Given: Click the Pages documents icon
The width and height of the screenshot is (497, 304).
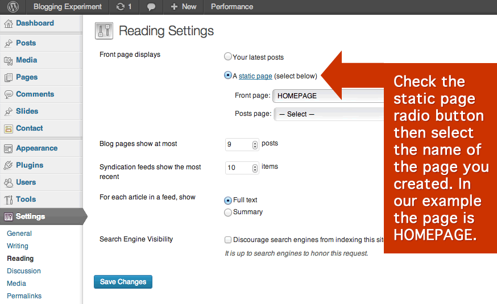Looking at the screenshot, I should (x=9, y=77).
